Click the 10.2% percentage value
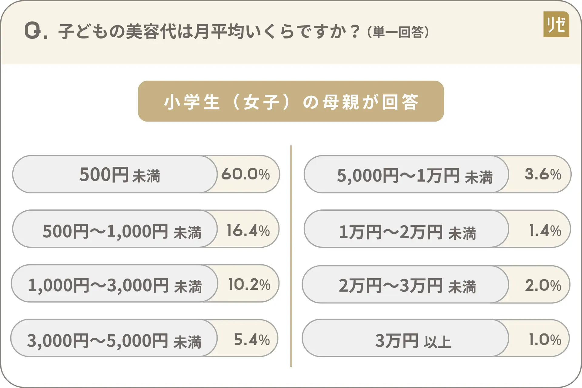 (249, 284)
